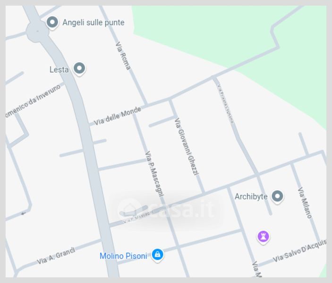Click the Via Salvo D'Acquisto label
Image resolution: width=332 pixels, height=283 pixels.
pos(299,251)
